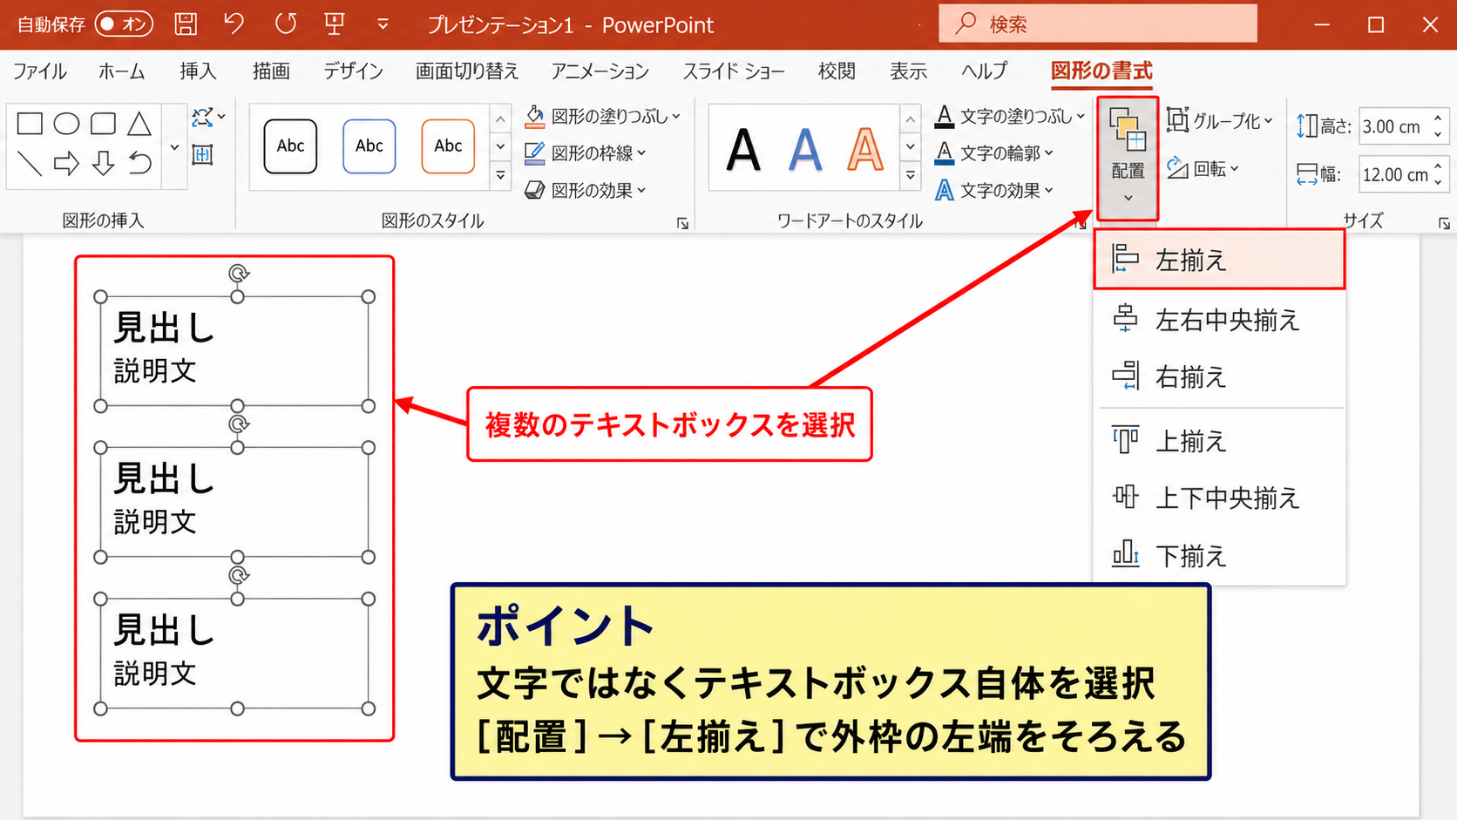Select the ellipse shape

[x=66, y=124]
